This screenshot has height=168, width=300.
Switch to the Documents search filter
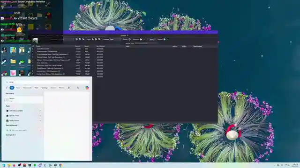pyautogui.click(x=27, y=88)
